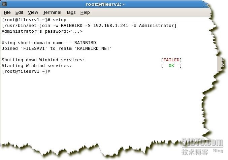Click the root@filesrv1:~ window title
The width and height of the screenshot is (228, 160).
105,4
